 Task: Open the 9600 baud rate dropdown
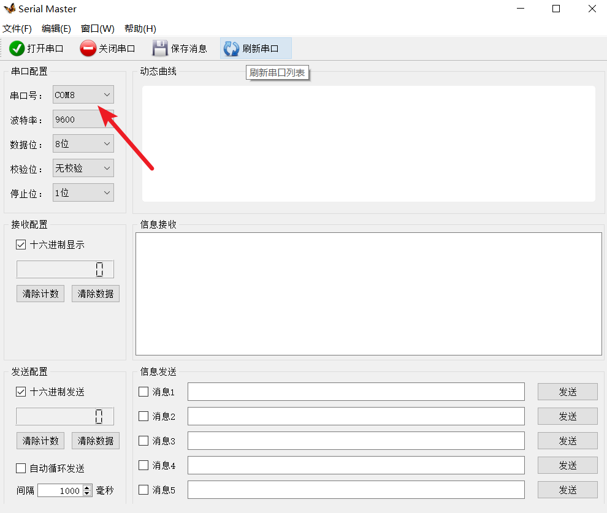(x=83, y=119)
